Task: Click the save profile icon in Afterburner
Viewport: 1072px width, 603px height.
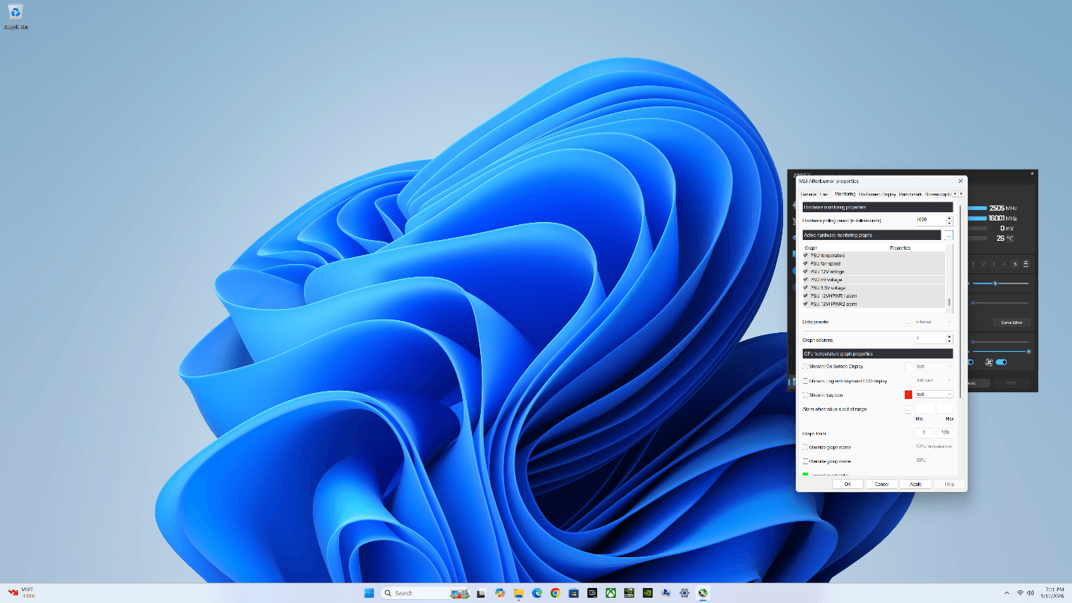Action: (x=1025, y=264)
